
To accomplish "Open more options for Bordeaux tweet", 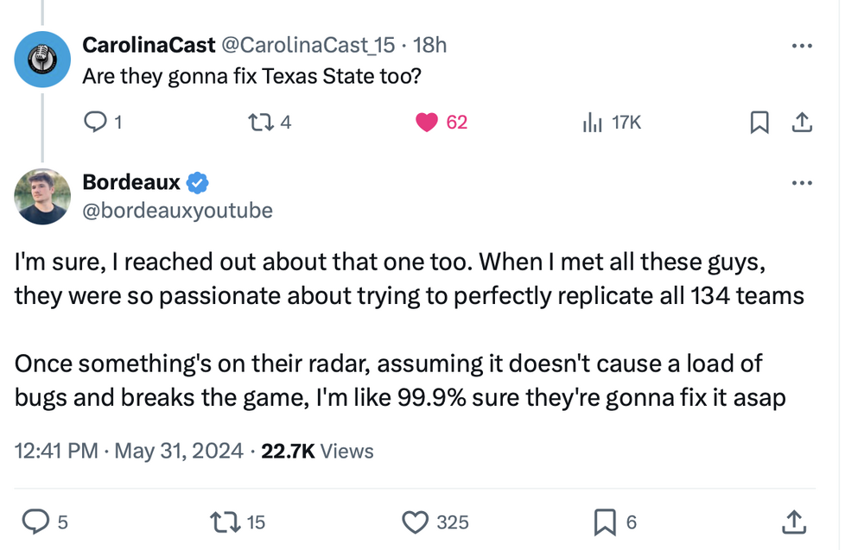I will [x=802, y=182].
